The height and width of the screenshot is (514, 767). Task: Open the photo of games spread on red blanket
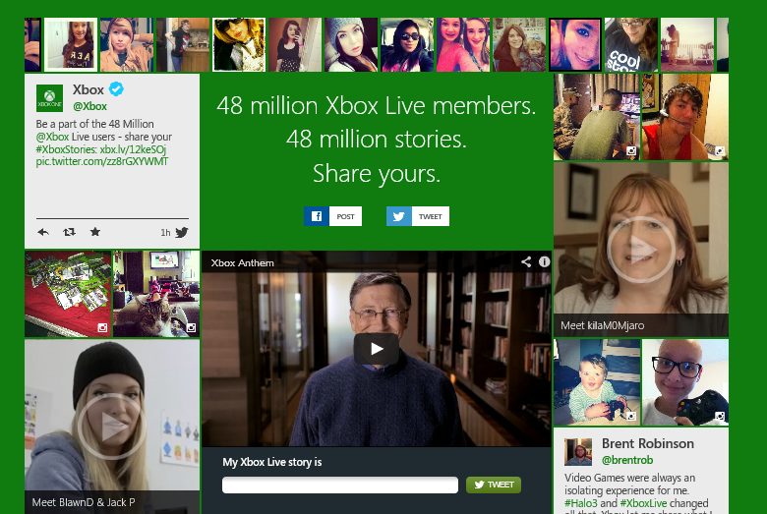[68, 294]
